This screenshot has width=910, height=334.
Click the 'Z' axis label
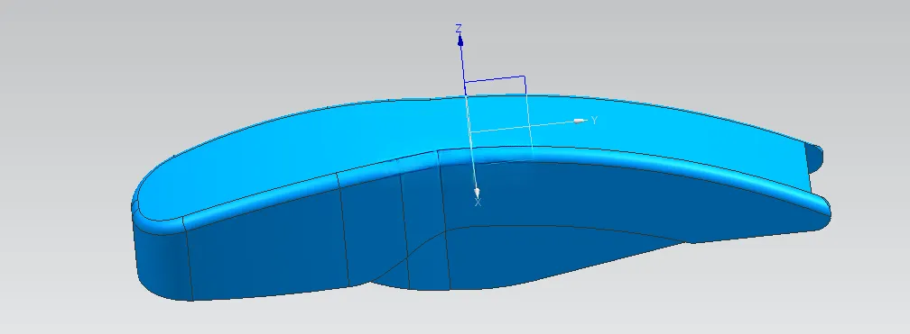(459, 28)
